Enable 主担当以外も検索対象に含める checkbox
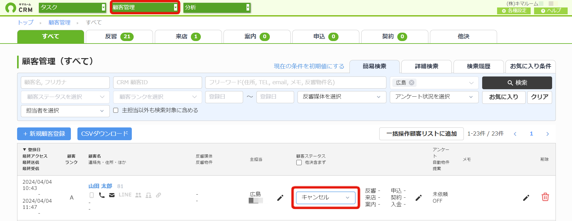 [x=116, y=110]
